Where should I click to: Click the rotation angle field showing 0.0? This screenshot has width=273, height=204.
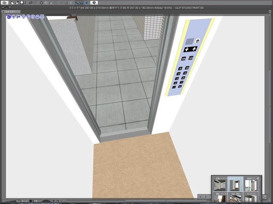point(36,201)
